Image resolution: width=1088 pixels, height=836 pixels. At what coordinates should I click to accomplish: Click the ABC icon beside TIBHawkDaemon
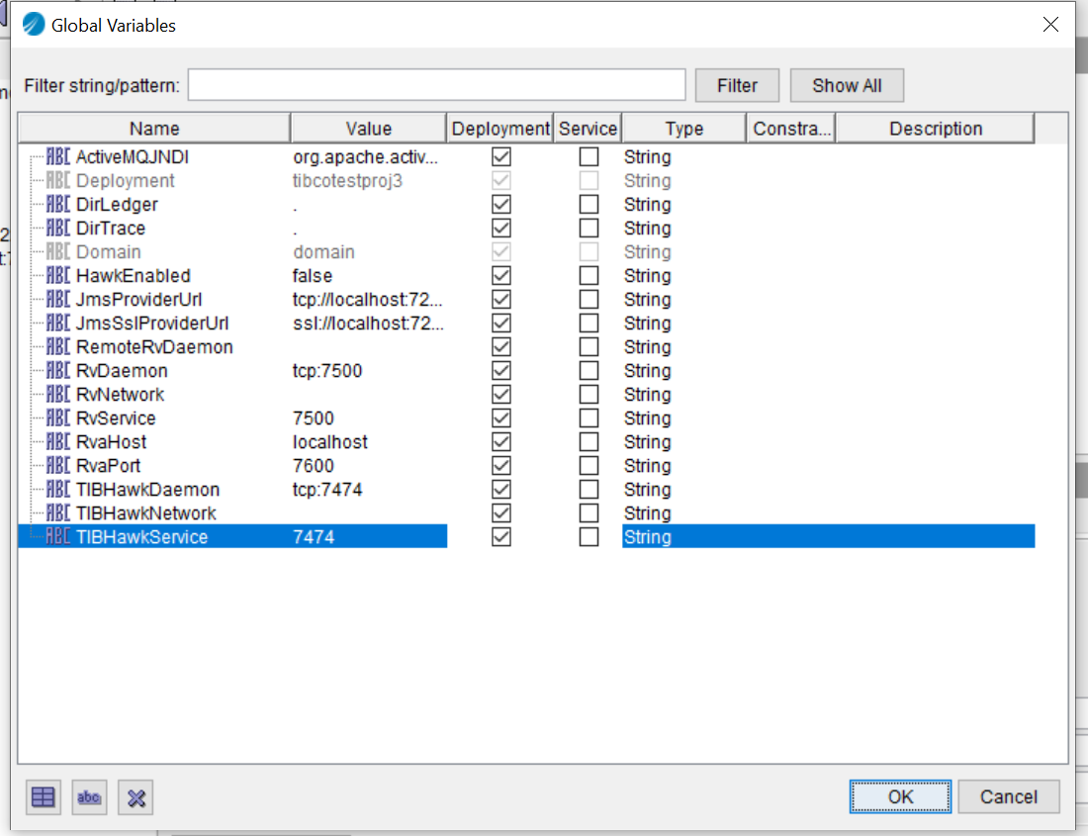tap(58, 489)
